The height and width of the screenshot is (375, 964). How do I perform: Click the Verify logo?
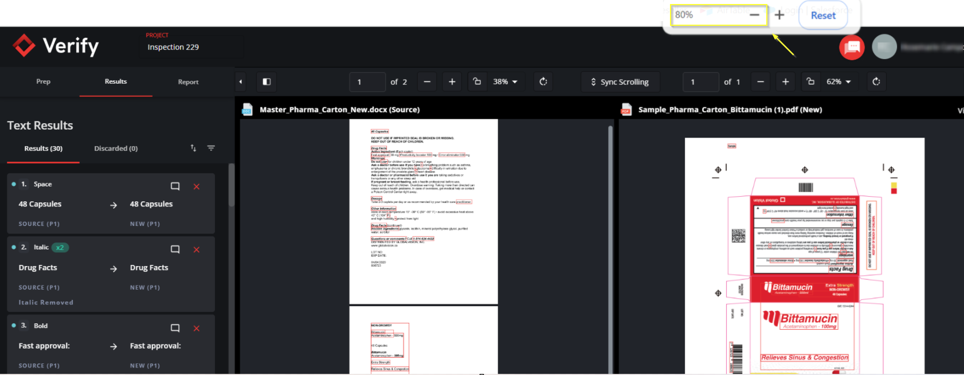coord(56,46)
